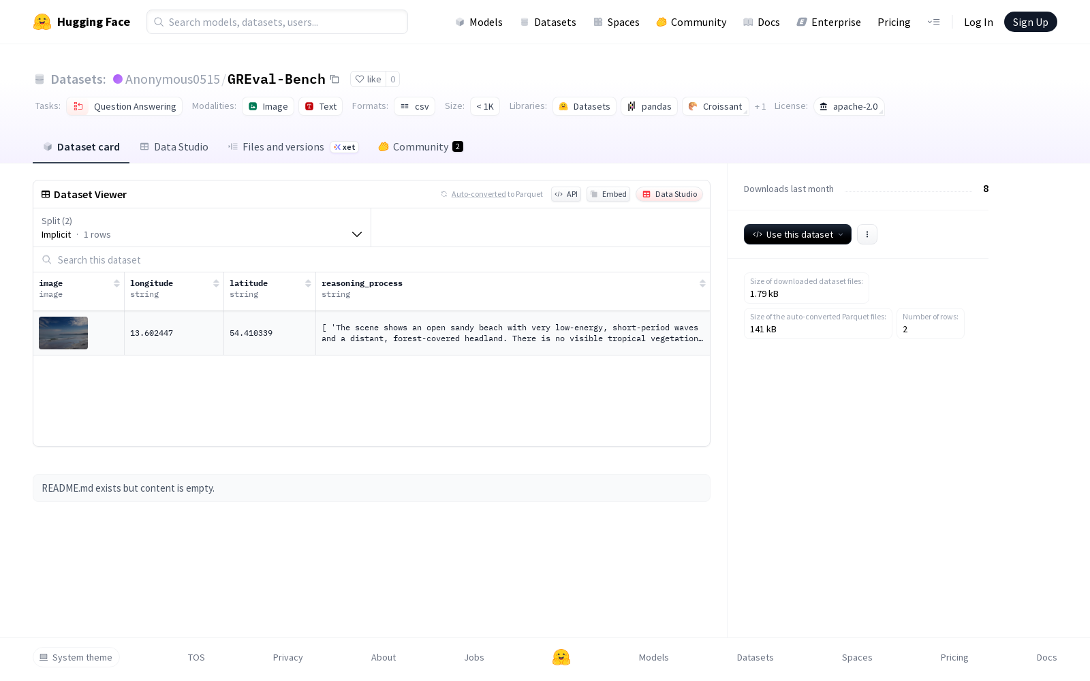Viewport: 1090px width, 681px height.
Task: Open Data Studio from the viewer header
Action: (670, 194)
